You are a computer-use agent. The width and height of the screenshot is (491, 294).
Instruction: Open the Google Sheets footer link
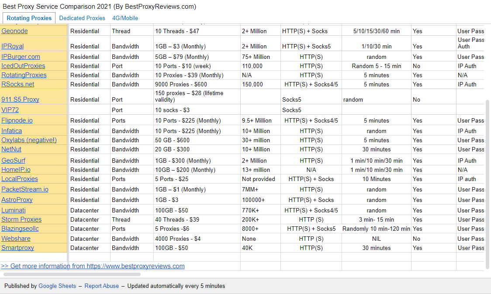point(57,286)
